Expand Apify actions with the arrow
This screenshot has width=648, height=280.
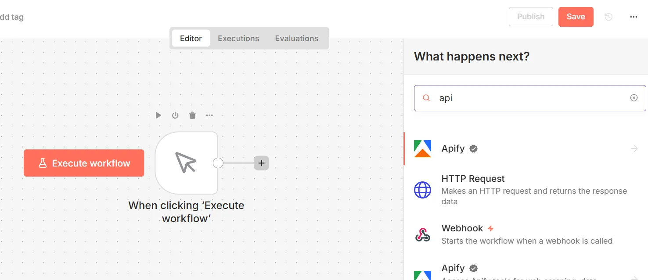[634, 149]
